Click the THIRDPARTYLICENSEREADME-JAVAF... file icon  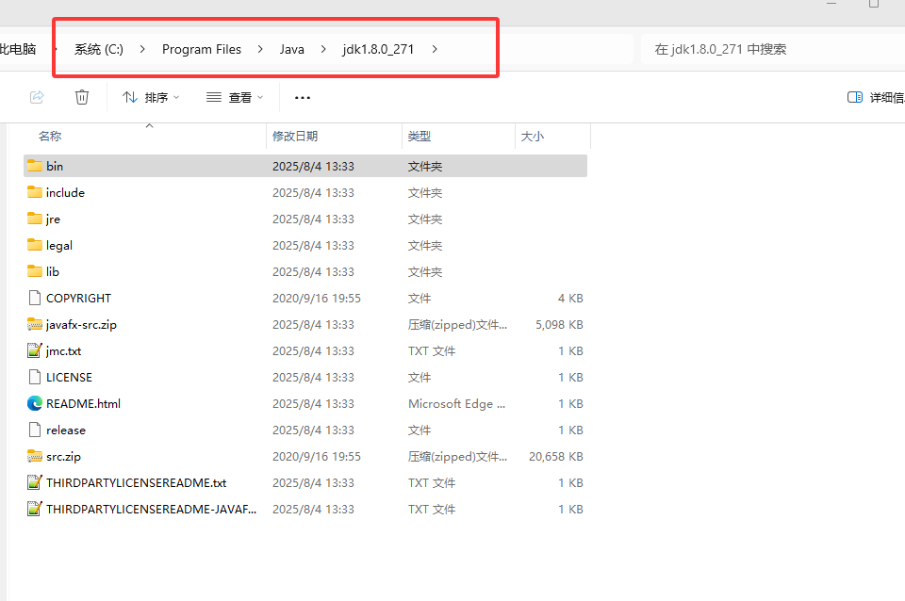[x=35, y=510]
